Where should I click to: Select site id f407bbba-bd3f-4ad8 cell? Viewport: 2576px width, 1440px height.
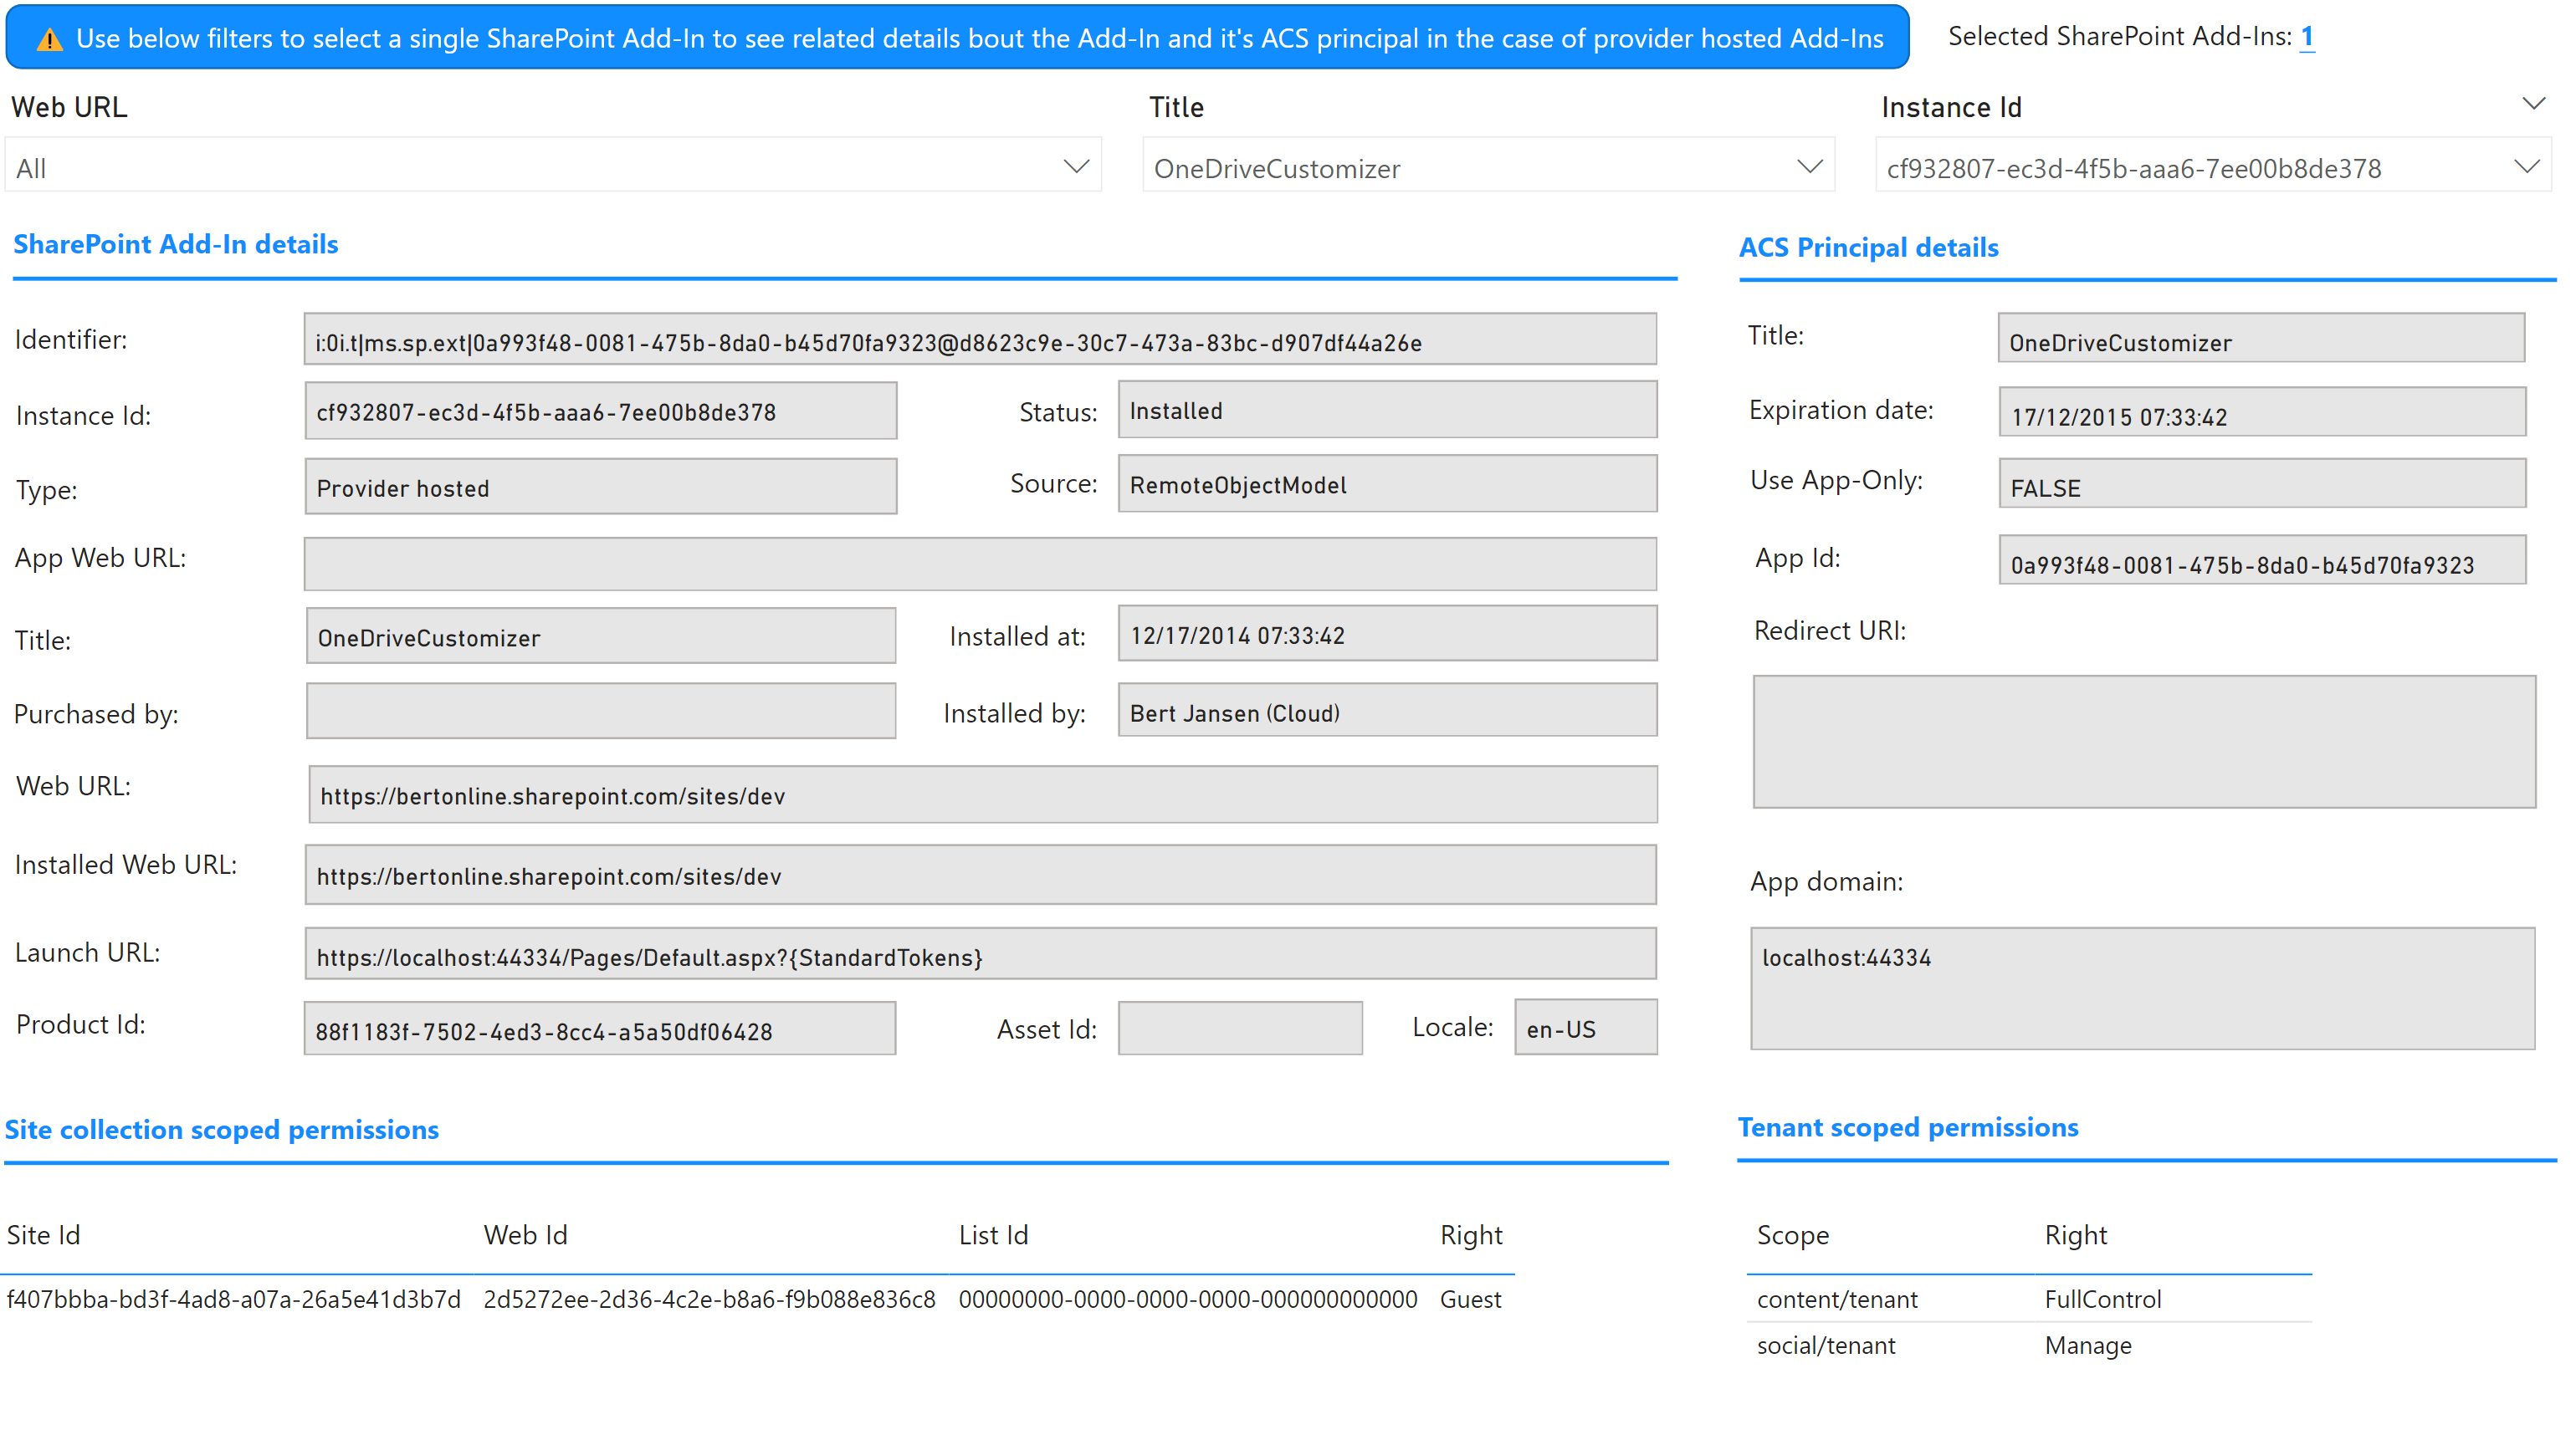(x=233, y=1300)
